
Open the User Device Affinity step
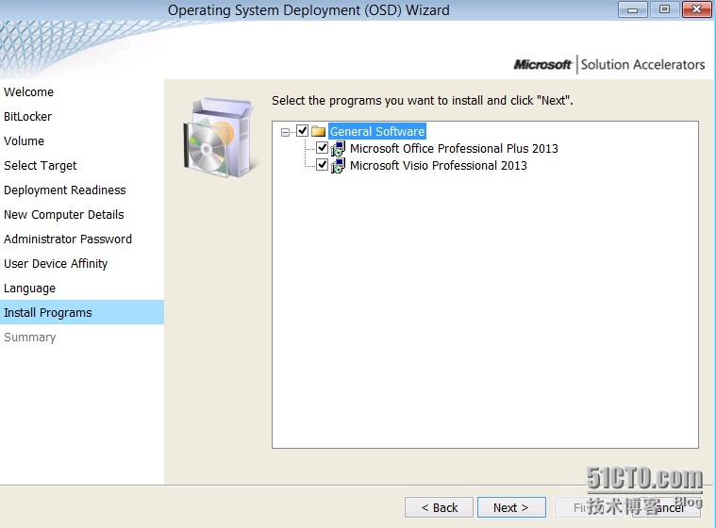coord(56,264)
